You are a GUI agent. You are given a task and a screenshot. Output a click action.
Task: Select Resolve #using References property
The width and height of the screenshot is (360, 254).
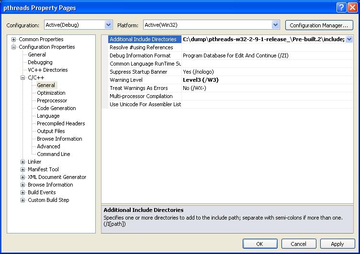145,47
